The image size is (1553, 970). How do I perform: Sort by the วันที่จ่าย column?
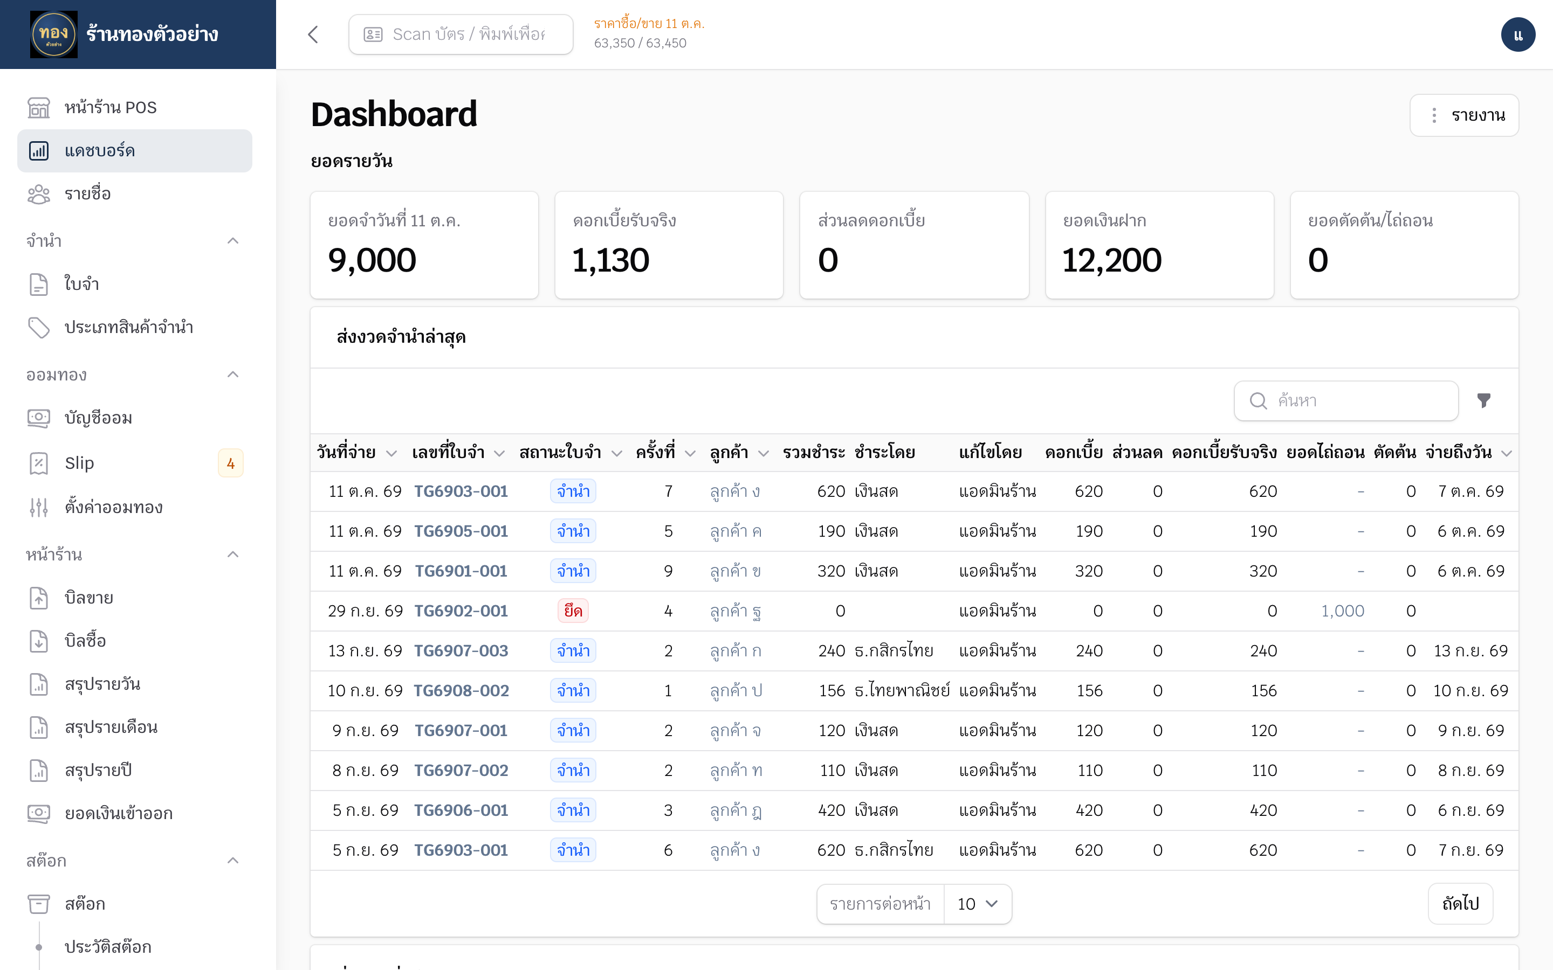tap(357, 453)
